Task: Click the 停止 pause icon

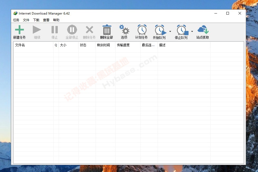Action: pos(55,30)
